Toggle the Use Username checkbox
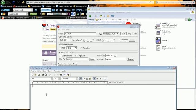 coord(61,56)
